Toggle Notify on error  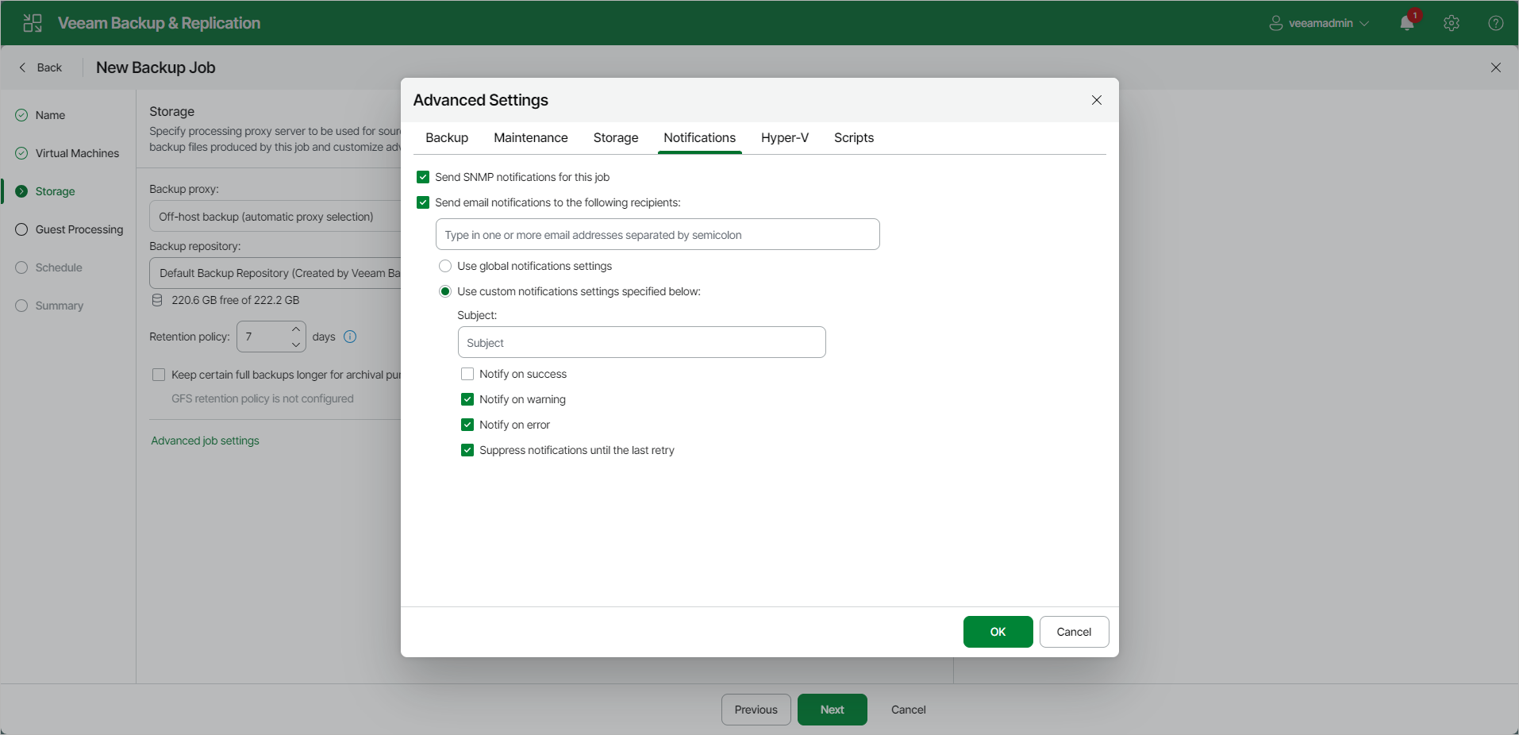coord(467,425)
